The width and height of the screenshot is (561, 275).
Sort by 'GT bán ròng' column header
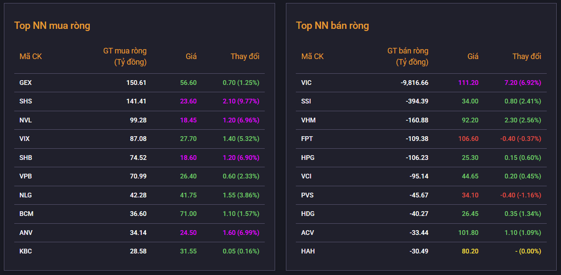click(408, 56)
